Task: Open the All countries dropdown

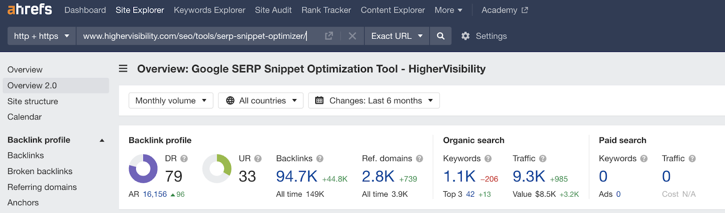Action: 261,100
